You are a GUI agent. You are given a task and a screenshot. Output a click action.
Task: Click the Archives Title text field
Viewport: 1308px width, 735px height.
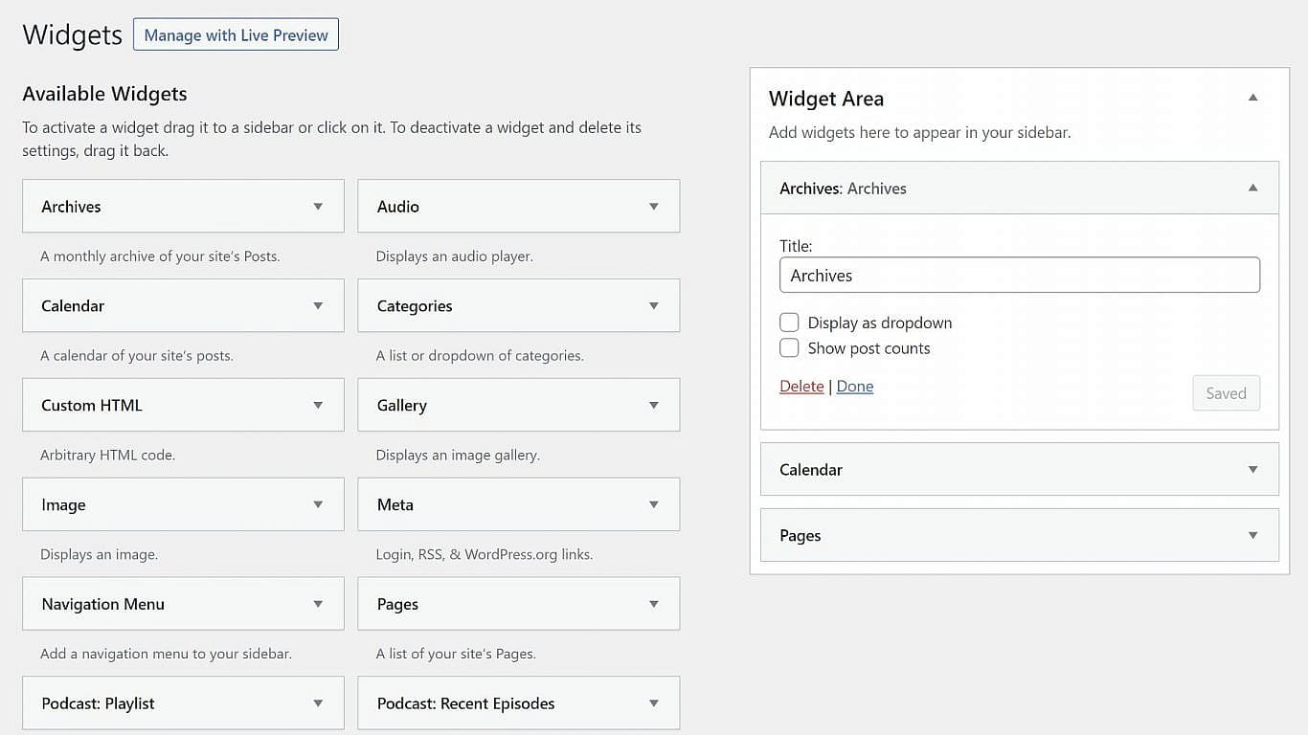(x=1019, y=276)
